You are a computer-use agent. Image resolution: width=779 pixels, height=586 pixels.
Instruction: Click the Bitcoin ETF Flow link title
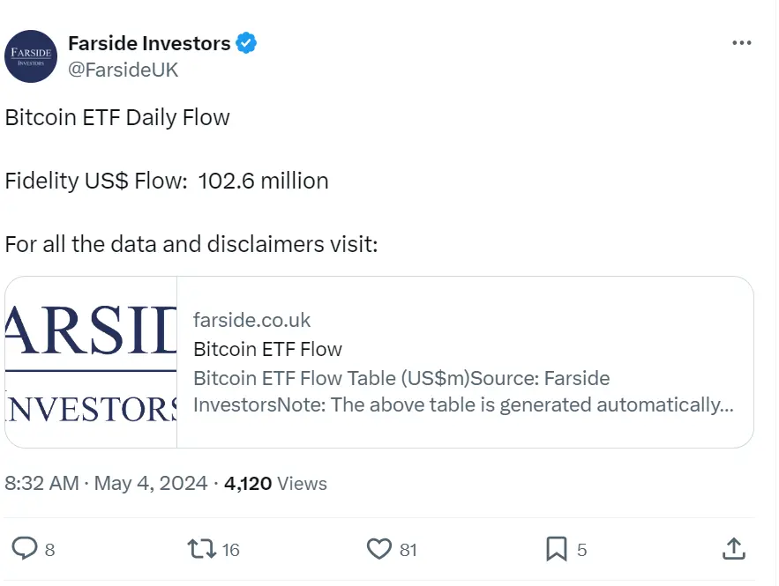click(x=267, y=349)
